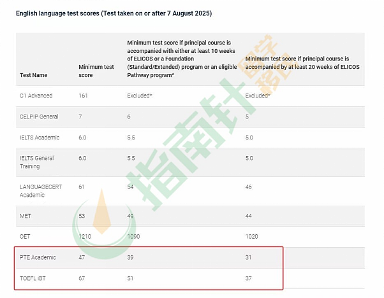Image resolution: width=384 pixels, height=298 pixels.
Task: Click the page heading about English test scores
Action: [114, 13]
